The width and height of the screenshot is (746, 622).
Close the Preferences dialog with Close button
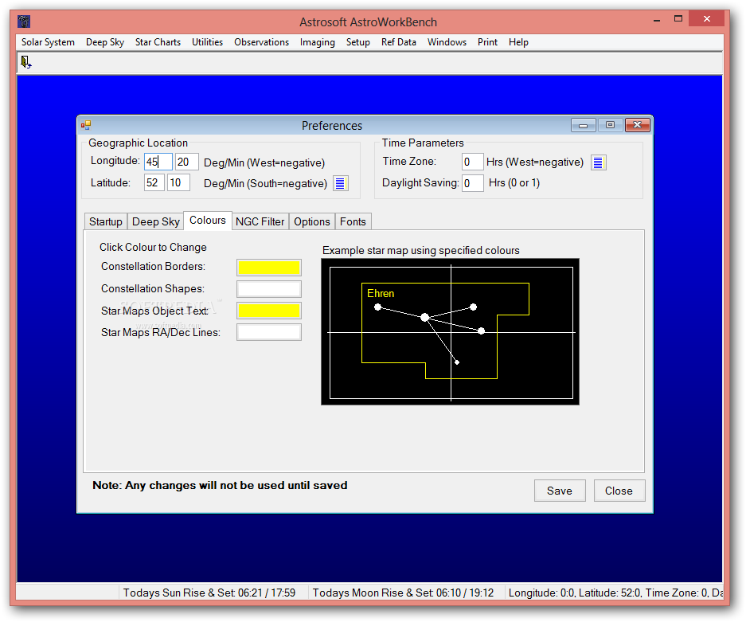point(619,491)
